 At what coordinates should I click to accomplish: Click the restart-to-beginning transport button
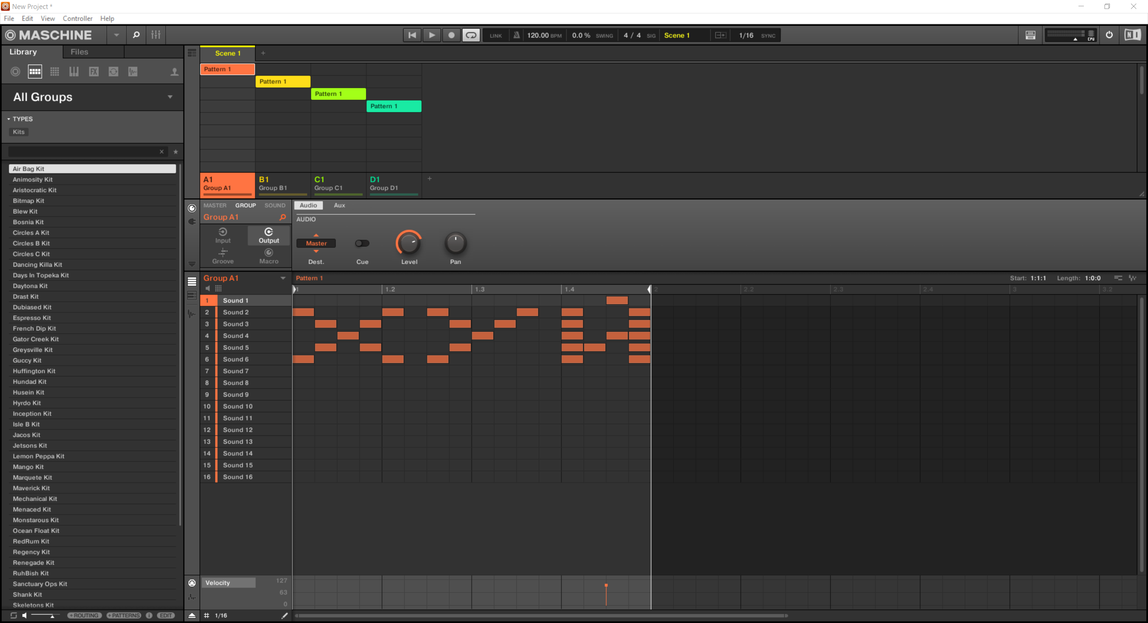click(412, 35)
